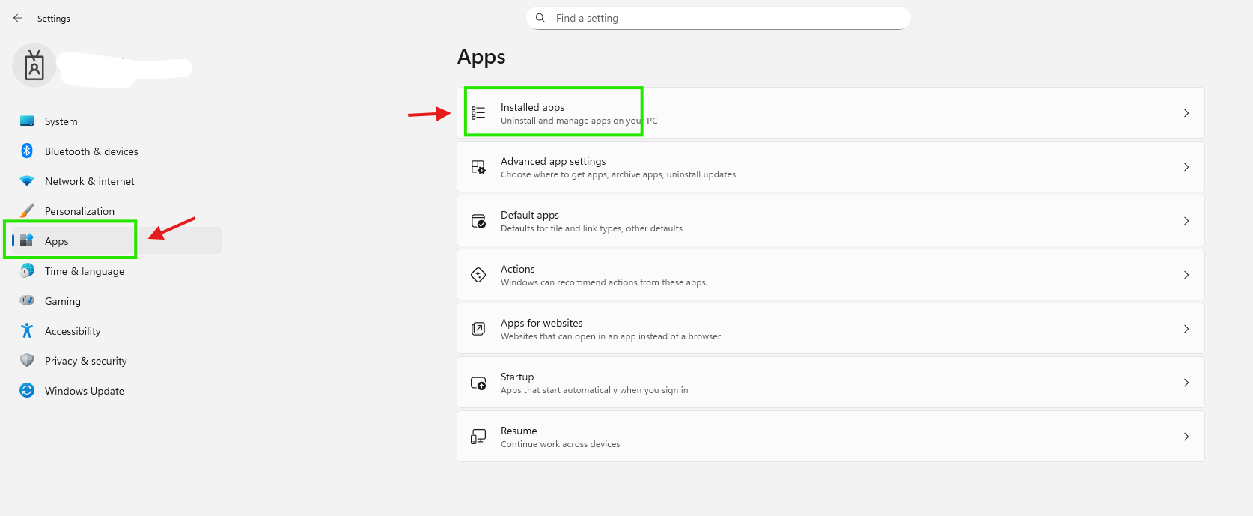1253x516 pixels.
Task: Click 'Apps that start automatically' text
Action: coord(594,390)
